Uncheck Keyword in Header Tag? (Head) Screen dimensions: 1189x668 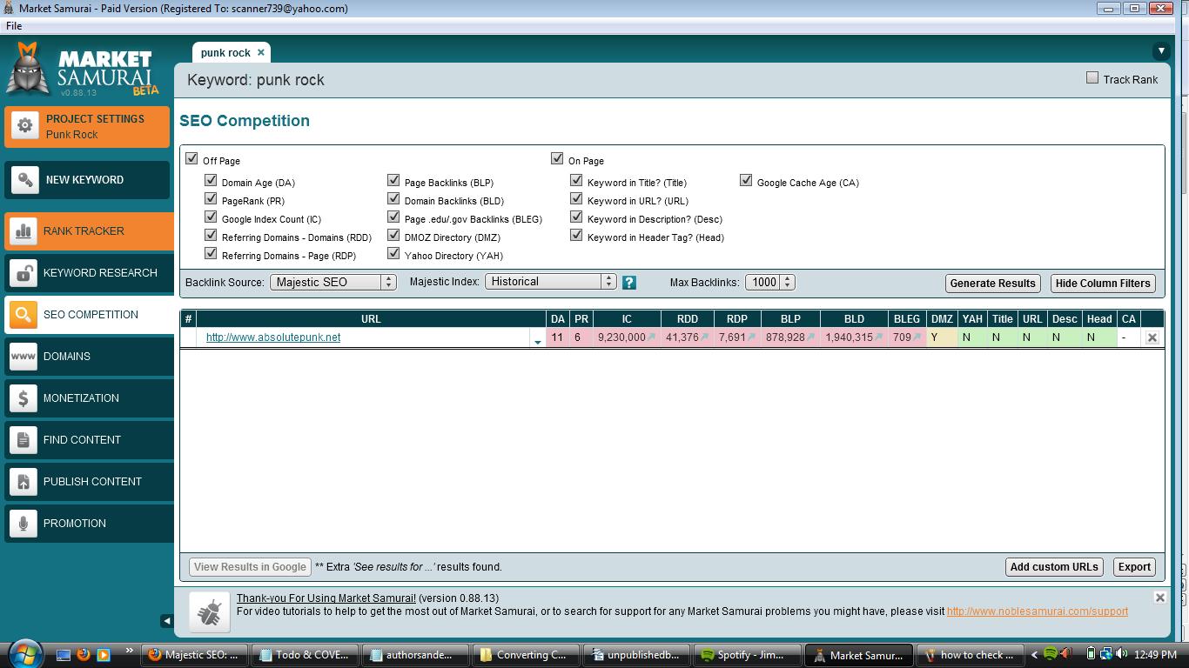pyautogui.click(x=576, y=235)
